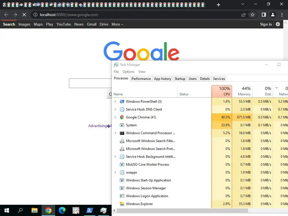
Task: Click the Windows PowerShell process icon
Action: point(122,101)
